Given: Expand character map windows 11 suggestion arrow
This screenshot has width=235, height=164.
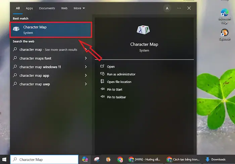Looking at the screenshot, I should click(86, 67).
